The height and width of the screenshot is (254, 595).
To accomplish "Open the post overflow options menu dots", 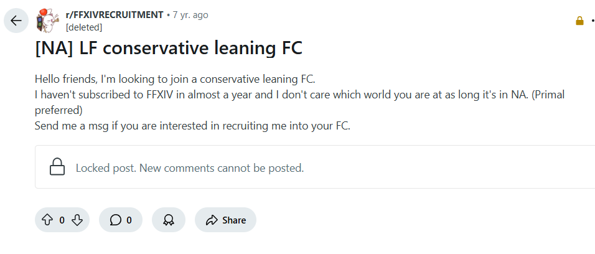I will (x=593, y=21).
